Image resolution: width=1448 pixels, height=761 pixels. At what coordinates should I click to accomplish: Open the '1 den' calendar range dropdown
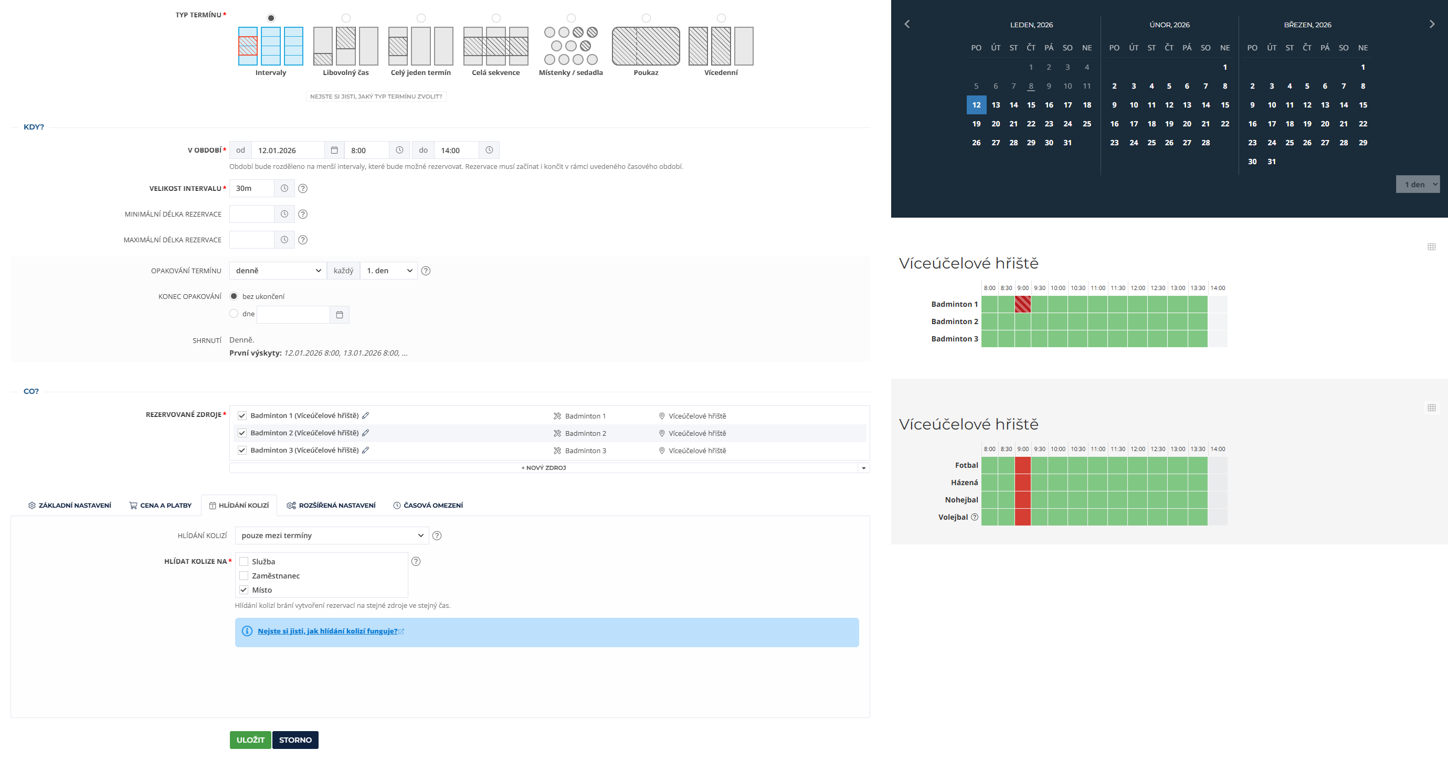tap(1417, 184)
